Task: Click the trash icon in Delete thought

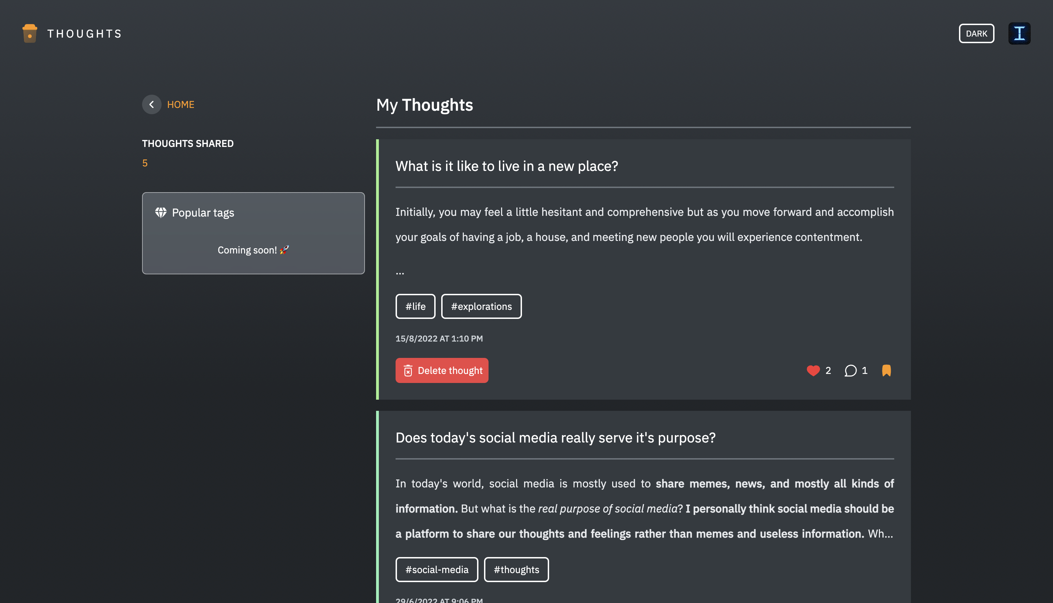Action: tap(408, 370)
